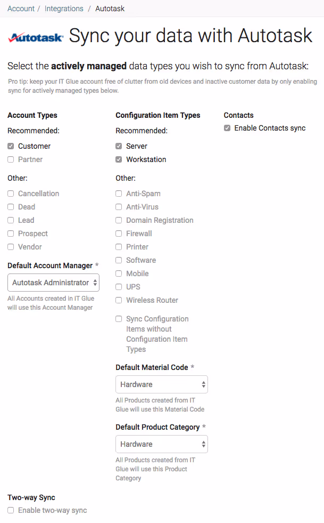324x523 pixels.
Task: Check the Anti-Virus configuration item type
Action: [118, 206]
